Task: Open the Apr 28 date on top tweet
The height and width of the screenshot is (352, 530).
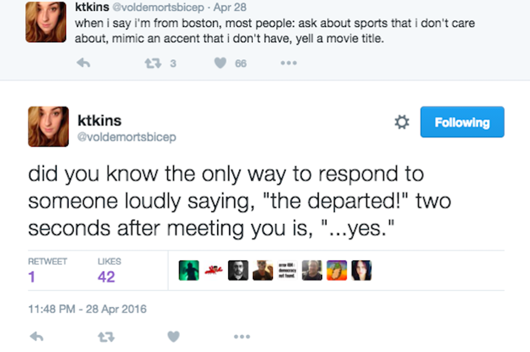Action: pyautogui.click(x=230, y=8)
